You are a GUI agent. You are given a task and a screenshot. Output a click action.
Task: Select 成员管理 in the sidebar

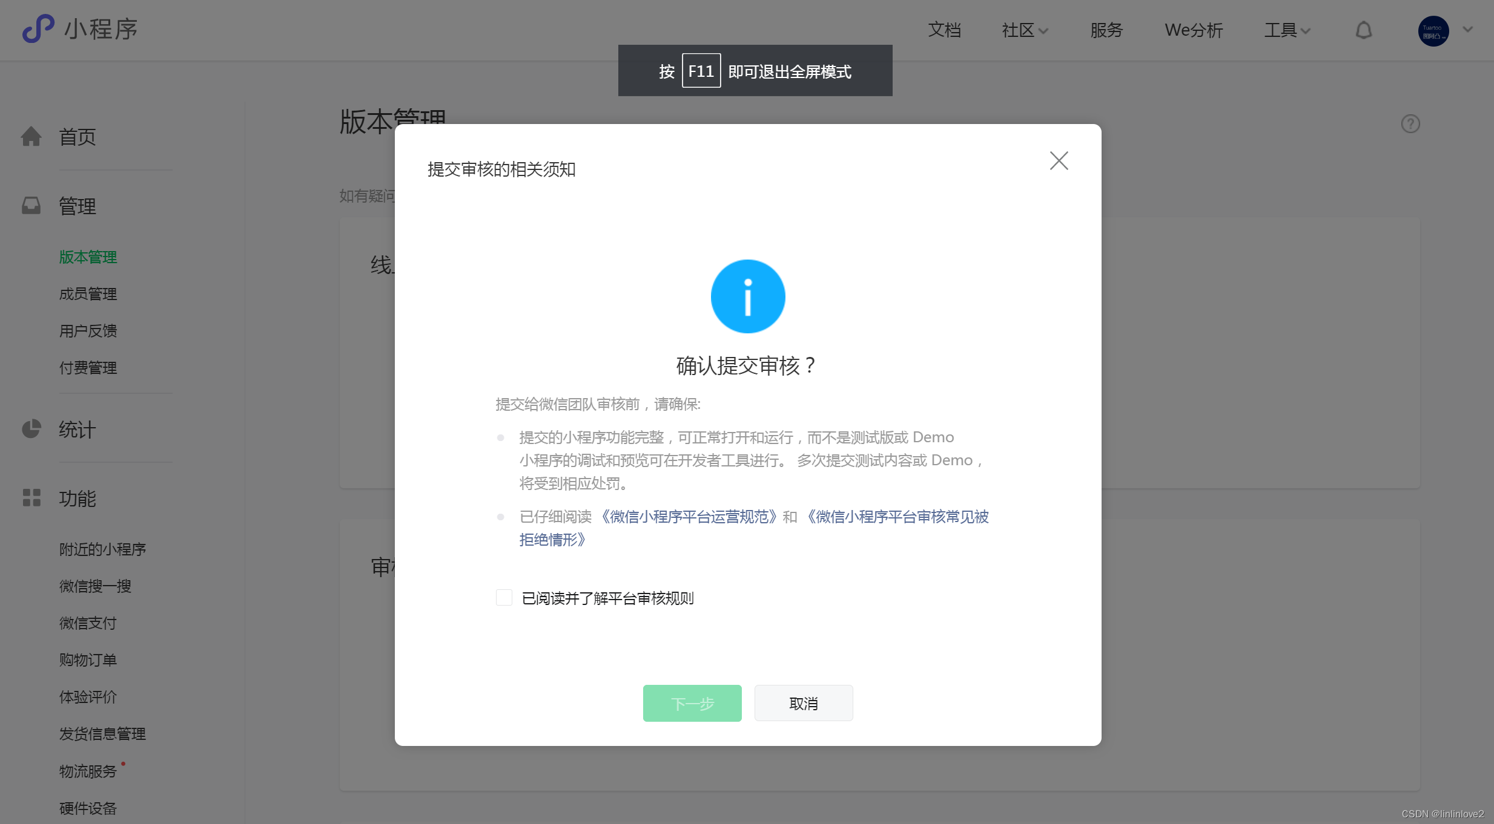coord(88,294)
